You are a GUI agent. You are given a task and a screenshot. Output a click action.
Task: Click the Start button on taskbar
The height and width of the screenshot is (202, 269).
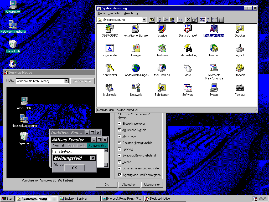[x=8, y=199]
